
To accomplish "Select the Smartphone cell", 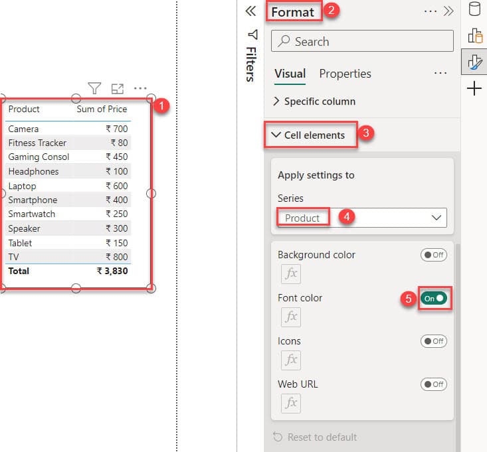I will pos(33,200).
